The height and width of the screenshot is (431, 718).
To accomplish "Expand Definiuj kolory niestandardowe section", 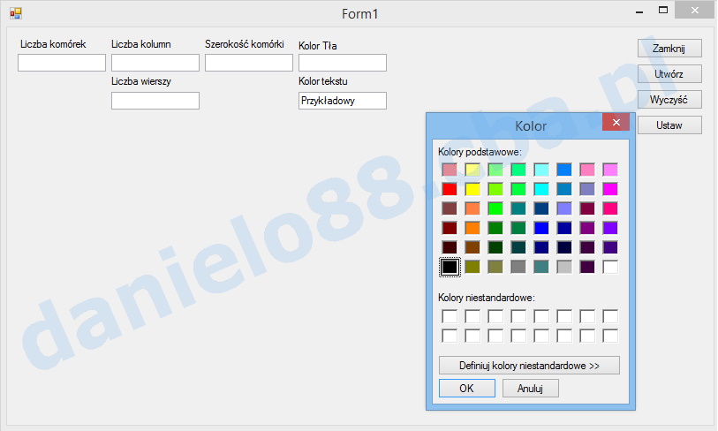I will coord(529,366).
